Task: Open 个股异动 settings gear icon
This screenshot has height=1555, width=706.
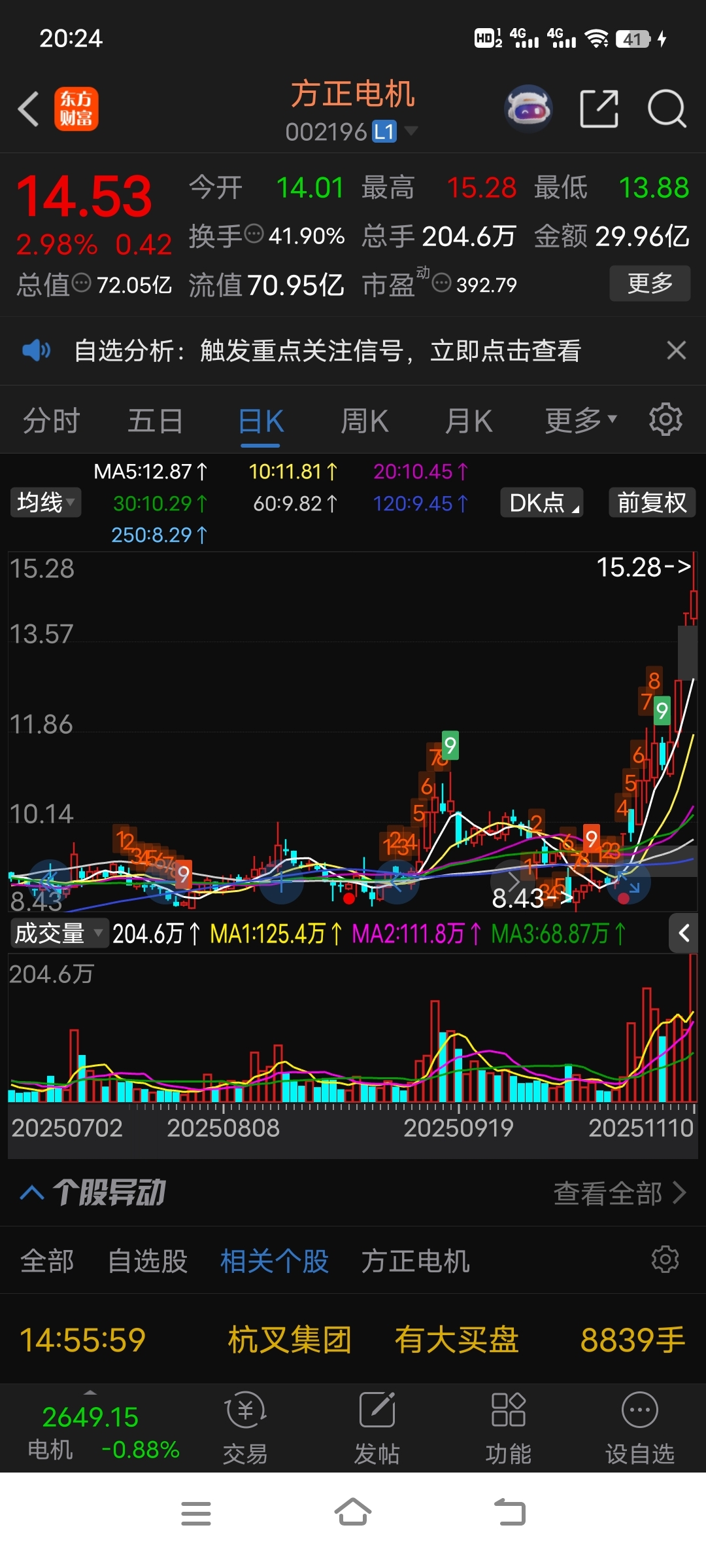Action: coord(665,1259)
